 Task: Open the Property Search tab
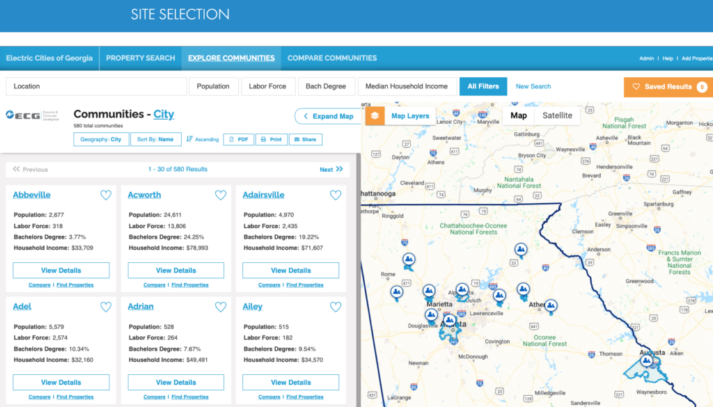click(x=140, y=58)
